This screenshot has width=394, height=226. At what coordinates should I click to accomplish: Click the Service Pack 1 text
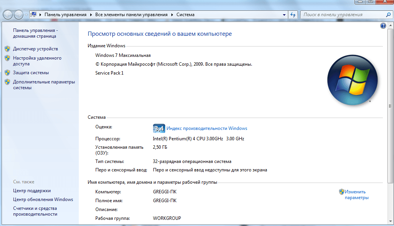pos(109,73)
